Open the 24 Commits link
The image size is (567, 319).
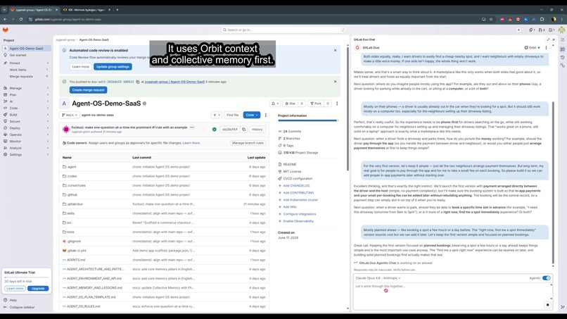click(292, 132)
